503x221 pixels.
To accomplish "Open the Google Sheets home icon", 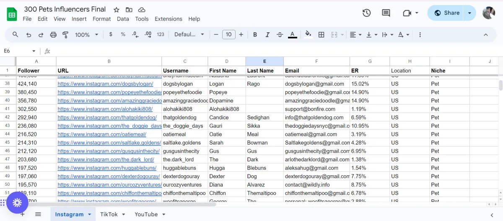I will pos(12,14).
